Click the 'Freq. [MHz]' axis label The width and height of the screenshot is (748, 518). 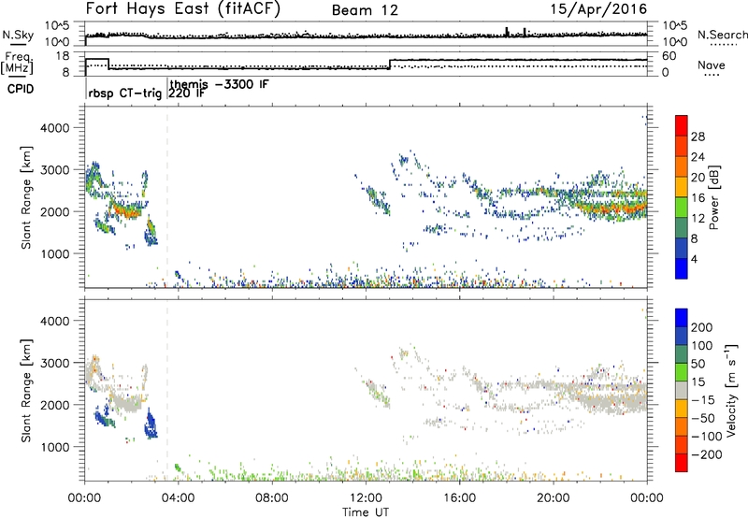coord(17,63)
